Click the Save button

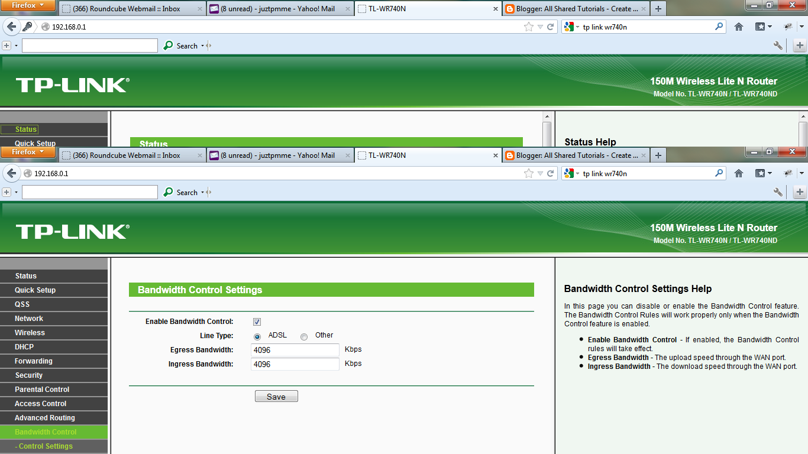pyautogui.click(x=276, y=397)
